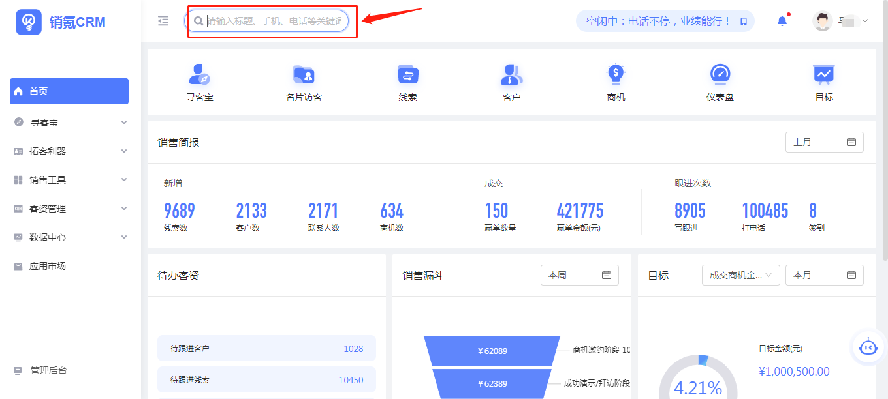Screen dimensions: 888x399
Task: Collapse the sidebar with the menu-fold icon
Action: click(163, 21)
